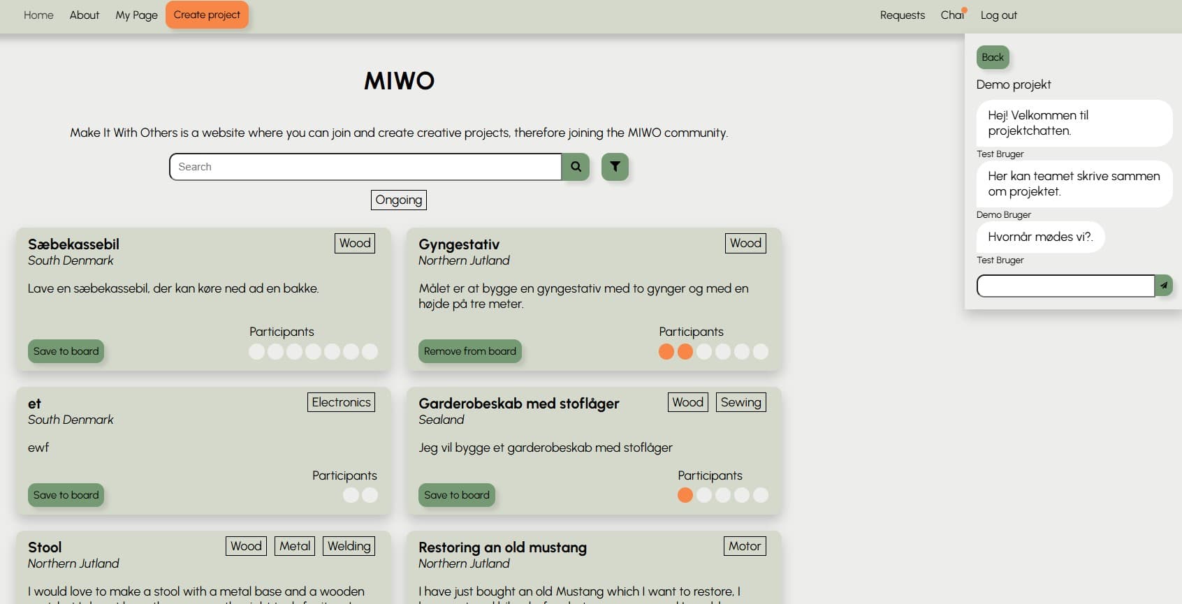Viewport: 1182px width, 604px height.
Task: Focus the project Search field
Action: 365,167
